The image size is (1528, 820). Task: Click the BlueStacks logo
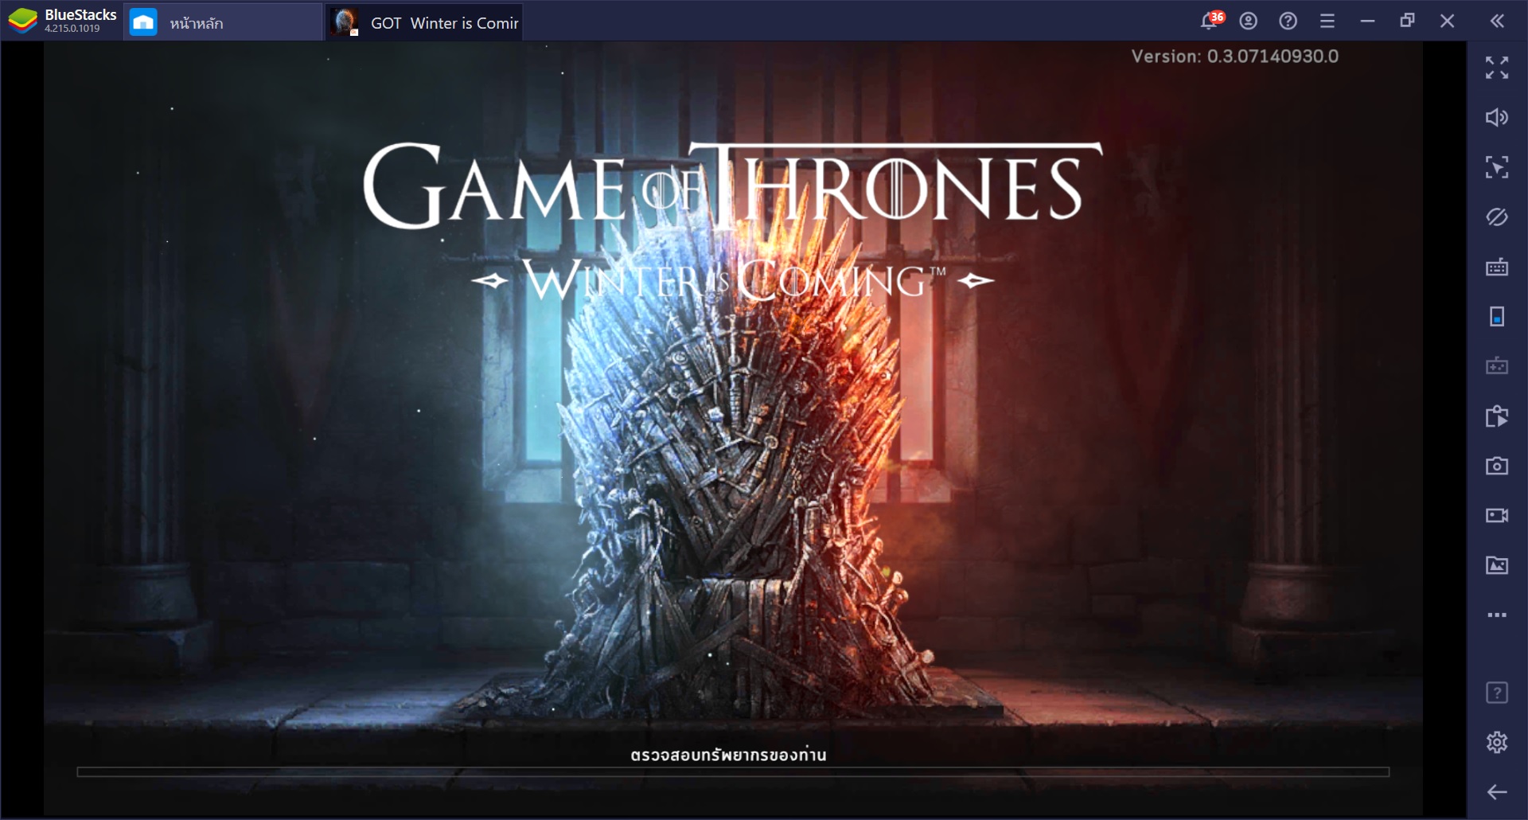click(22, 21)
